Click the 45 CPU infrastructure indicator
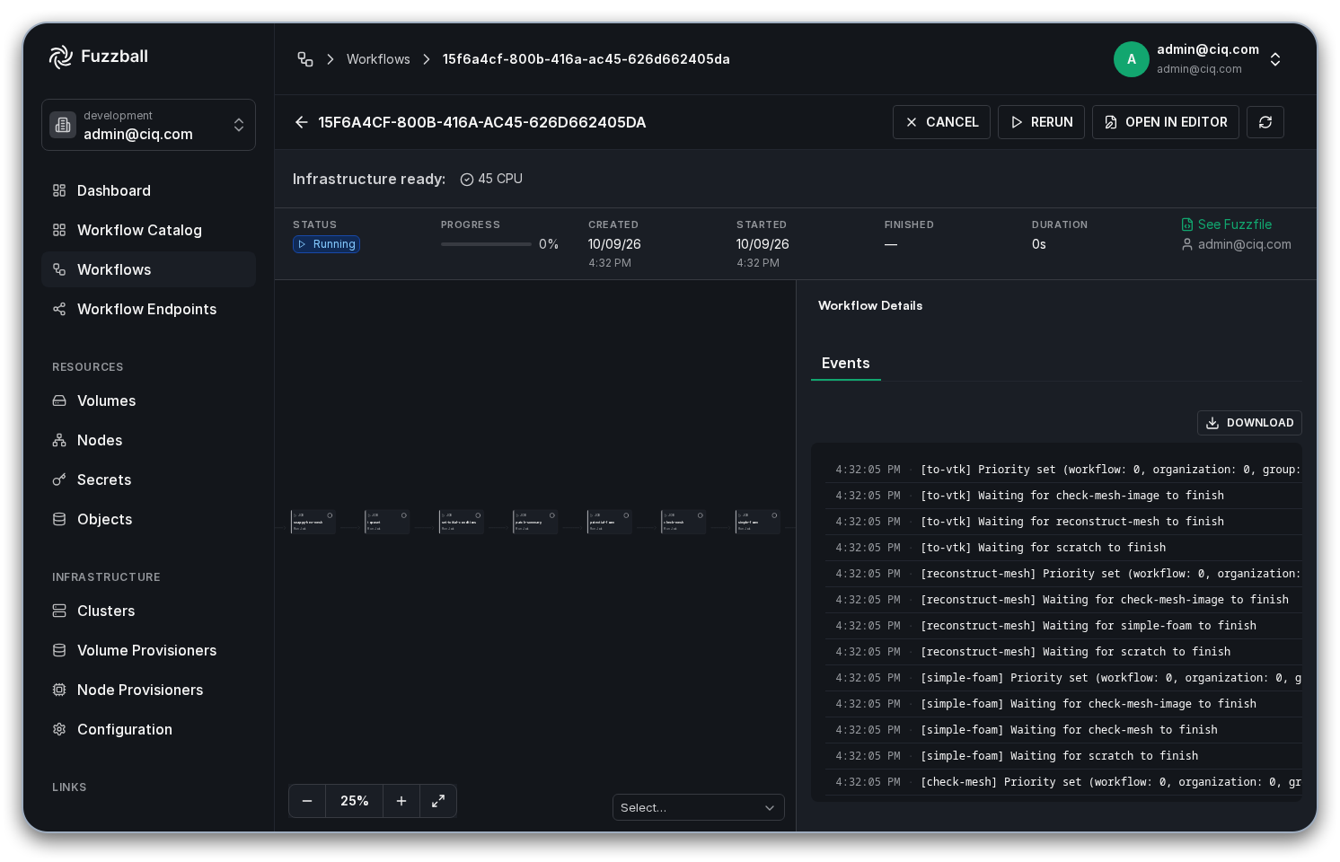Viewport: 1340px width, 862px height. [491, 179]
